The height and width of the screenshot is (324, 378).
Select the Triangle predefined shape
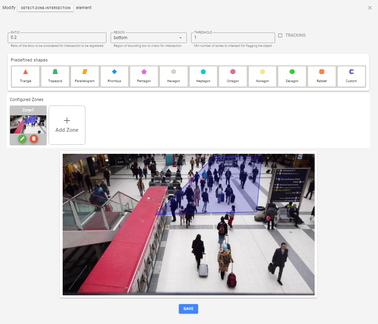click(26, 76)
